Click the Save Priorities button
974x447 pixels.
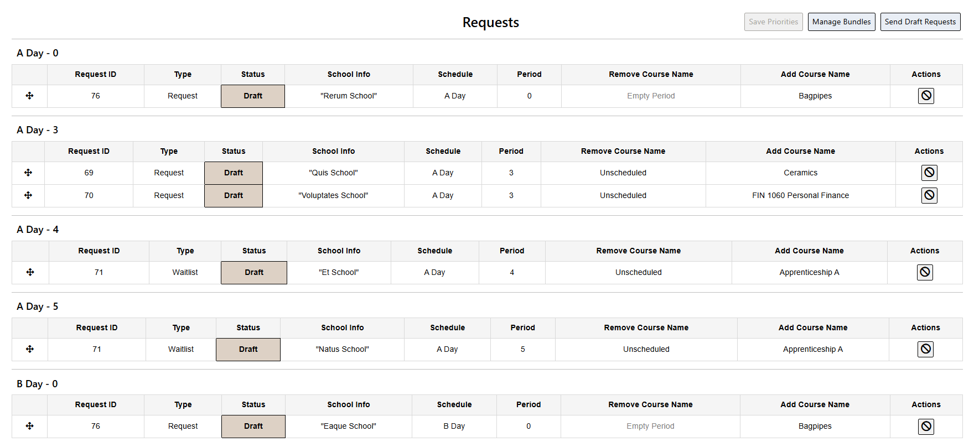tap(773, 22)
